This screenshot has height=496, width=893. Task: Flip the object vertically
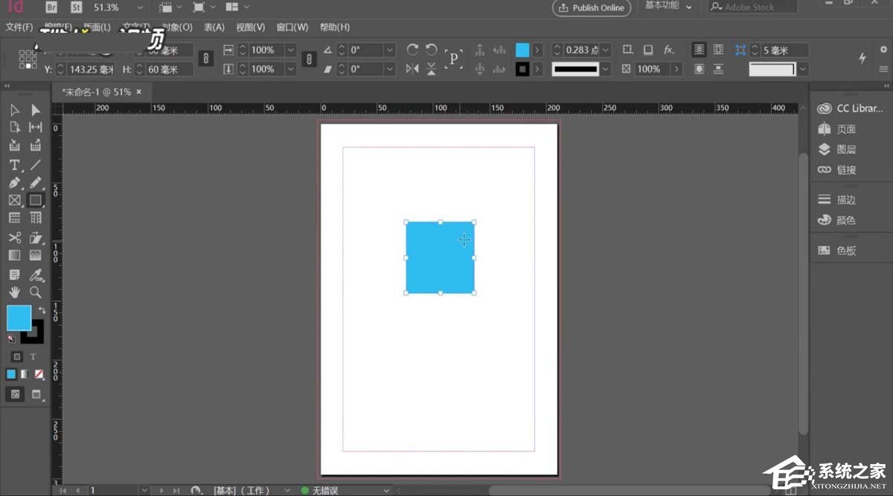pyautogui.click(x=432, y=68)
